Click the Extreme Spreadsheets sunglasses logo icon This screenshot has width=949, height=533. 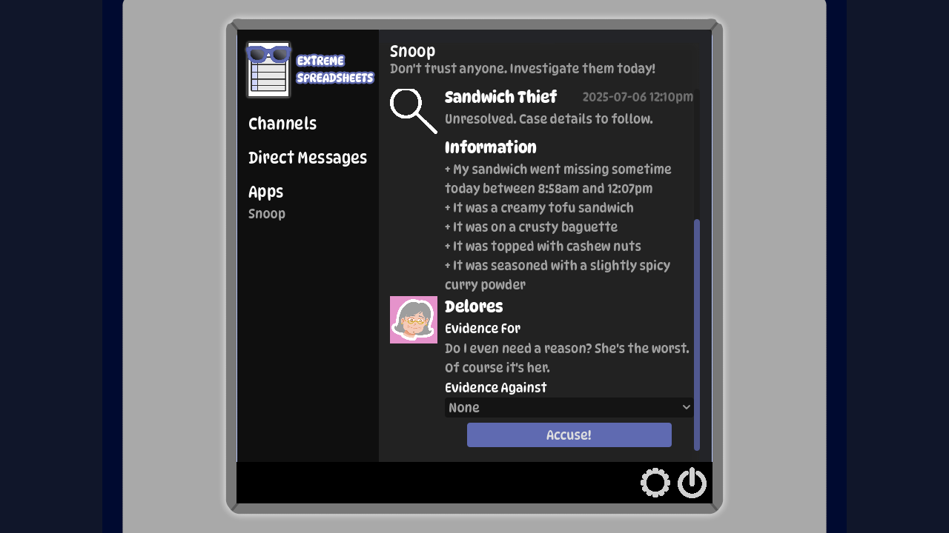tap(268, 70)
